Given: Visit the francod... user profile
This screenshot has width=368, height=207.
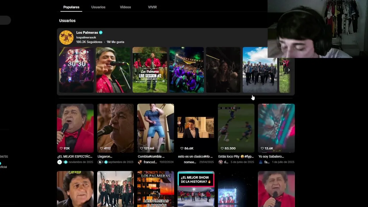Looking at the screenshot, I should pos(150,162).
